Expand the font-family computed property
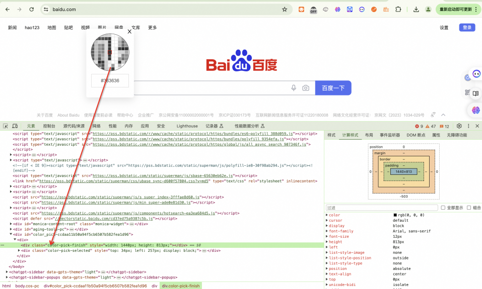The image size is (482, 289). click(327, 231)
